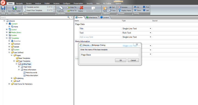
Task: Select the Stuff folder
Action: [x=17, y=81]
